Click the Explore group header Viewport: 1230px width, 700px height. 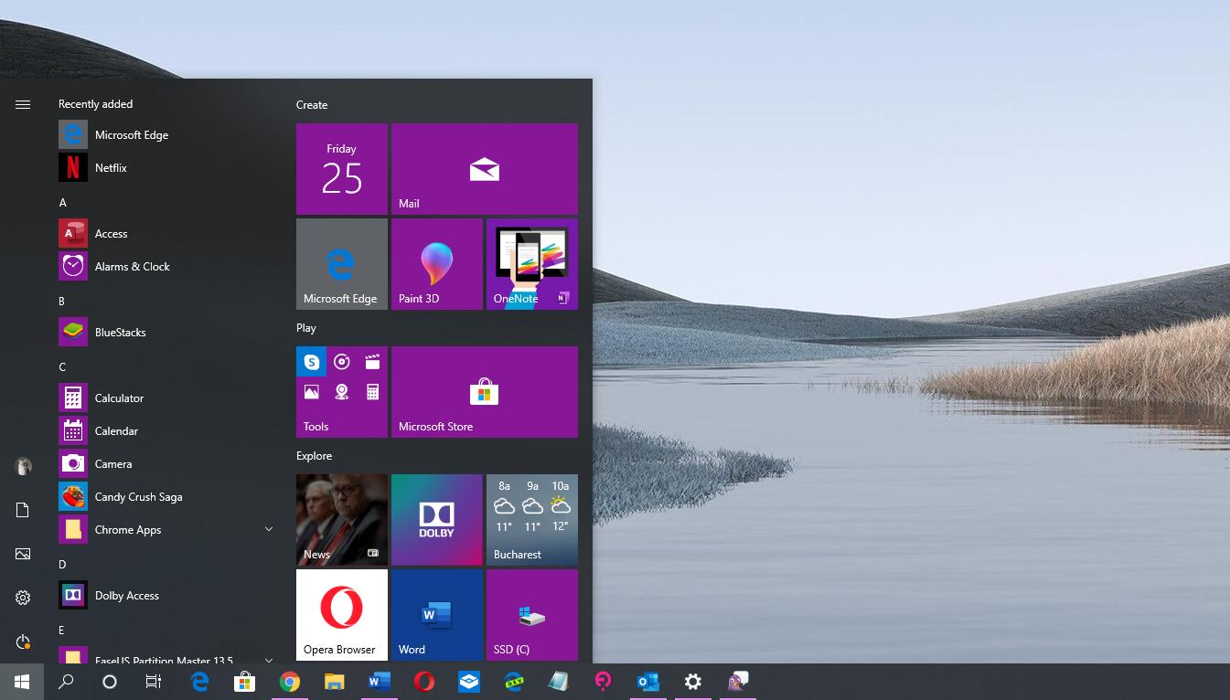(x=314, y=456)
